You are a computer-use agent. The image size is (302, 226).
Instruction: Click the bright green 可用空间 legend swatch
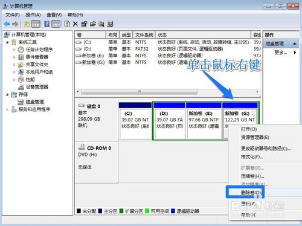(x=147, y=211)
